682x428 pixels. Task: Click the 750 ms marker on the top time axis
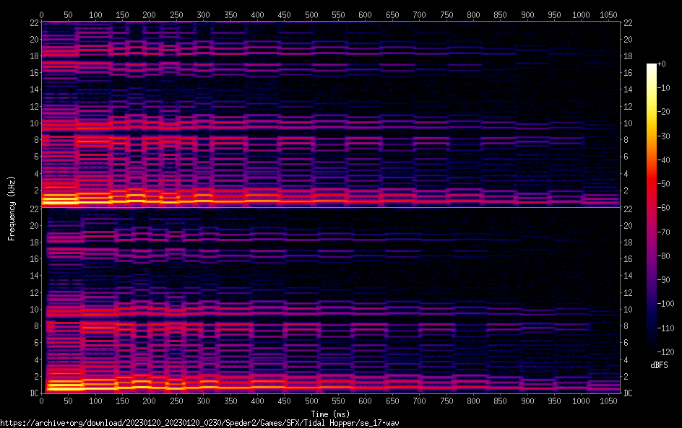point(446,14)
